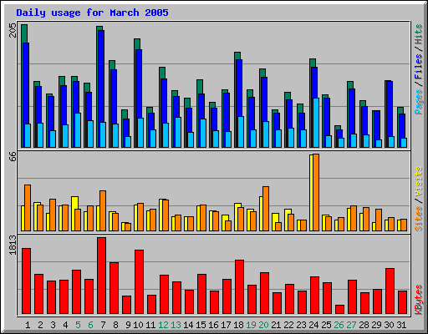Select green weekend day 26 label
The image size is (428, 334).
[x=339, y=325]
